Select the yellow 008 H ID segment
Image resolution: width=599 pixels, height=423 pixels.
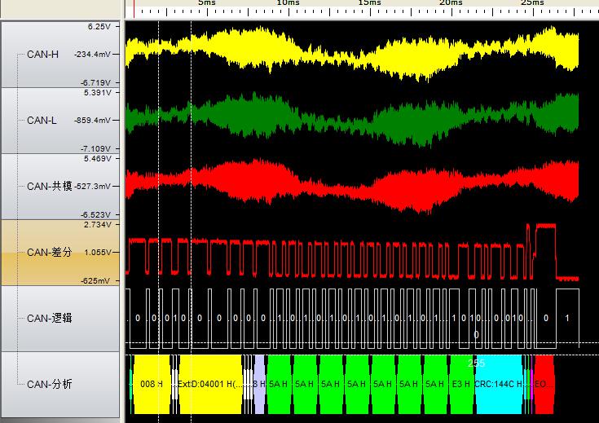pos(152,384)
